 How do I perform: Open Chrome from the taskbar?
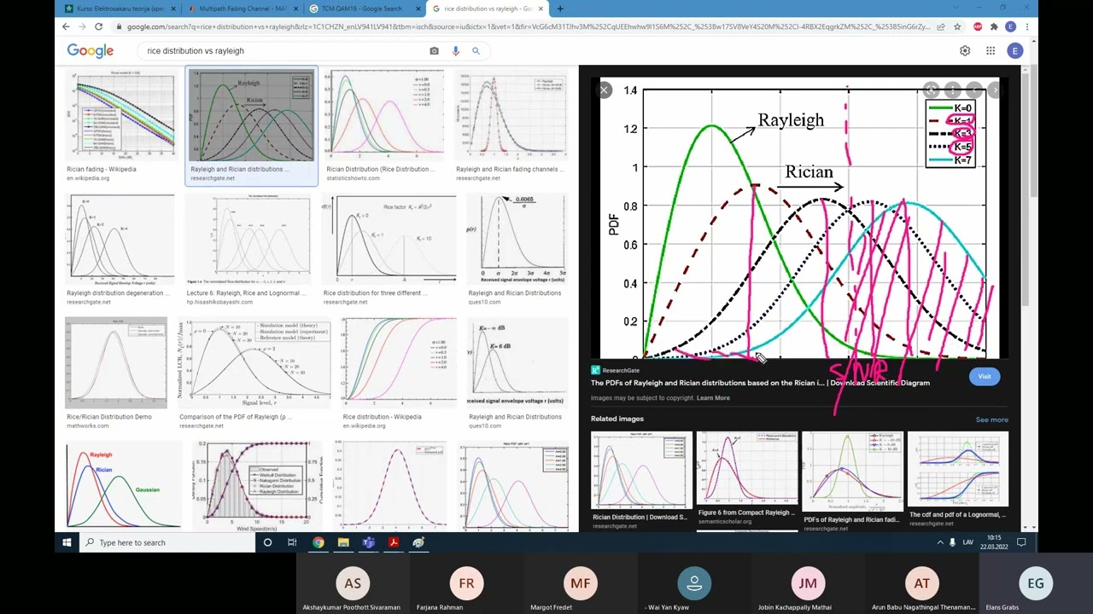pos(318,542)
